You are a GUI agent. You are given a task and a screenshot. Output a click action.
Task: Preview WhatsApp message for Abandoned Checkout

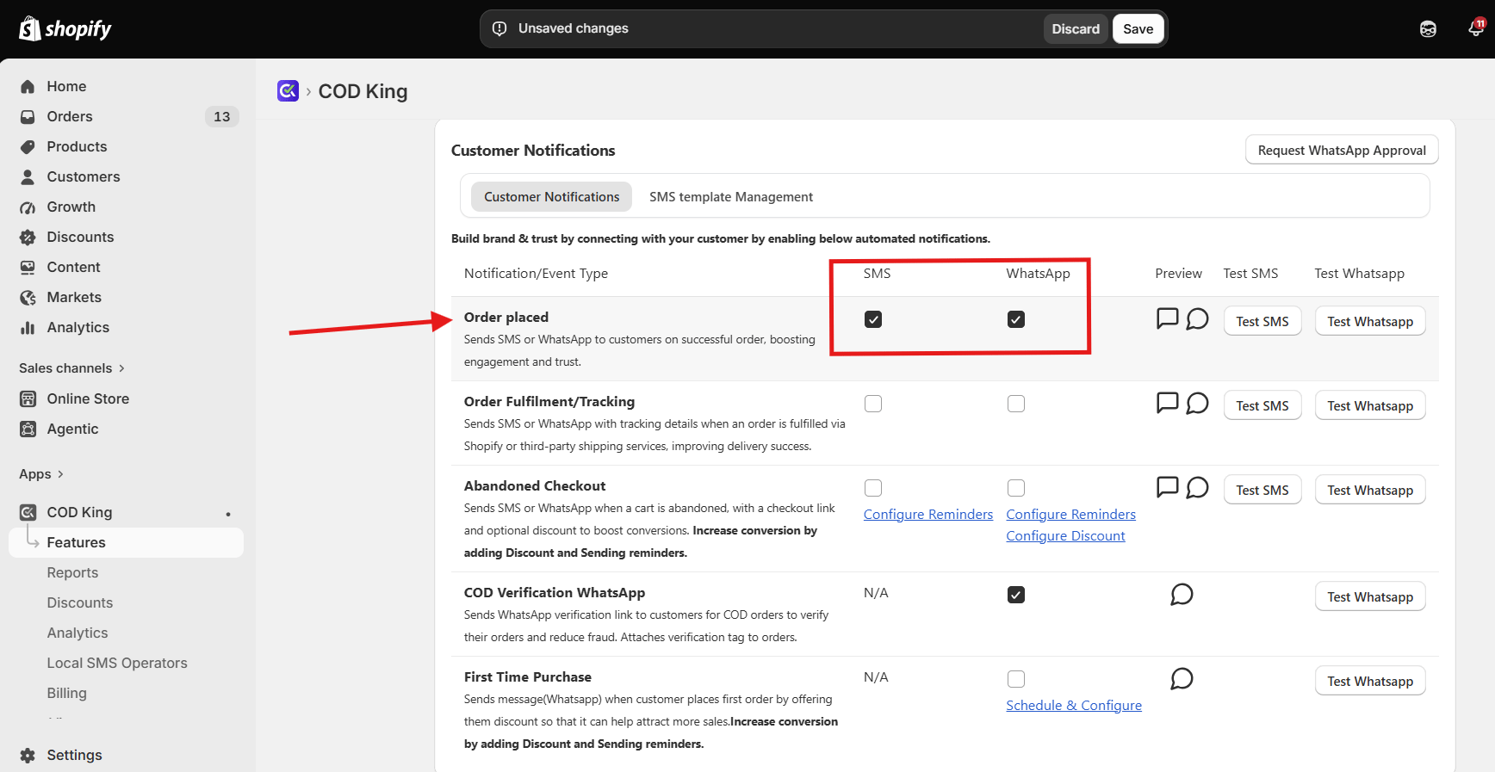click(x=1197, y=488)
